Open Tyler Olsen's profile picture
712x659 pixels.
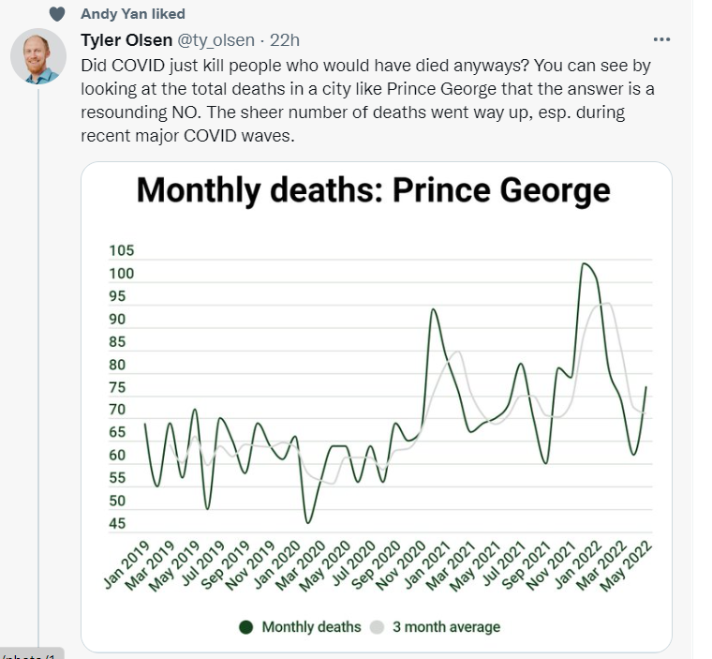[38, 56]
